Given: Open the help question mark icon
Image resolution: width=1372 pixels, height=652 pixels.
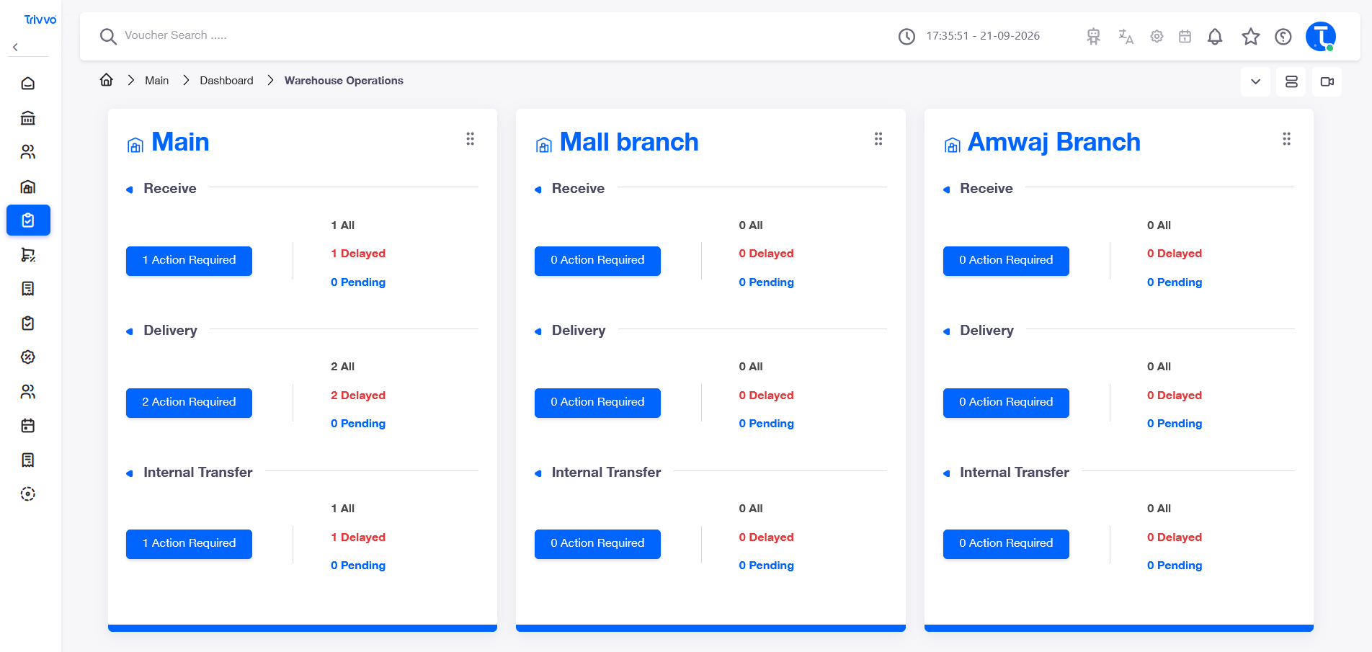Looking at the screenshot, I should (x=1283, y=36).
